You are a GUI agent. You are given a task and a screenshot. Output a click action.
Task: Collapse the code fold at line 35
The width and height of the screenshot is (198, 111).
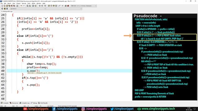(6, 53)
